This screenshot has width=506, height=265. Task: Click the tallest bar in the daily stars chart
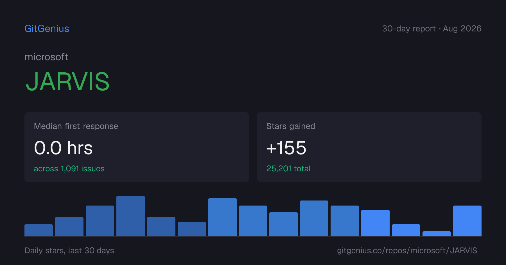point(130,216)
